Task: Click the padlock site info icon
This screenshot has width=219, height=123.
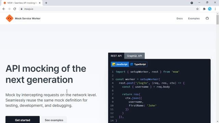Action: coord(21,9)
